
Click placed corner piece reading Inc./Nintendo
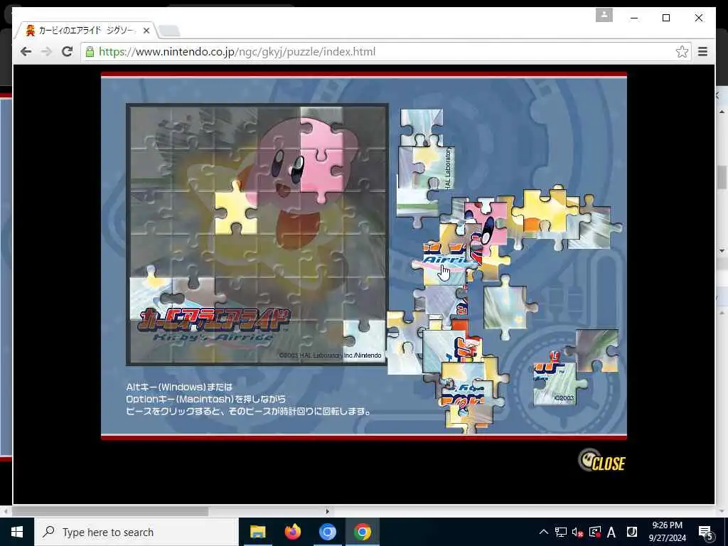(364, 341)
